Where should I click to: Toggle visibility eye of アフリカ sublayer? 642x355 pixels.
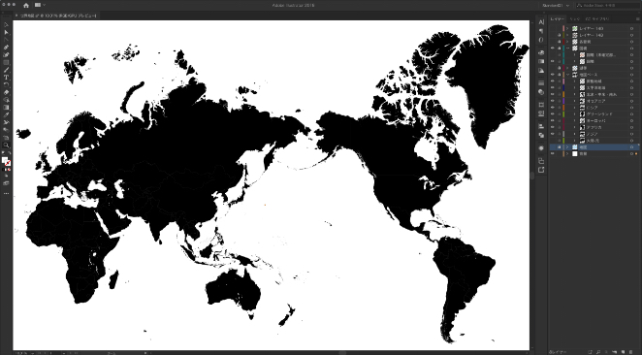click(553, 127)
